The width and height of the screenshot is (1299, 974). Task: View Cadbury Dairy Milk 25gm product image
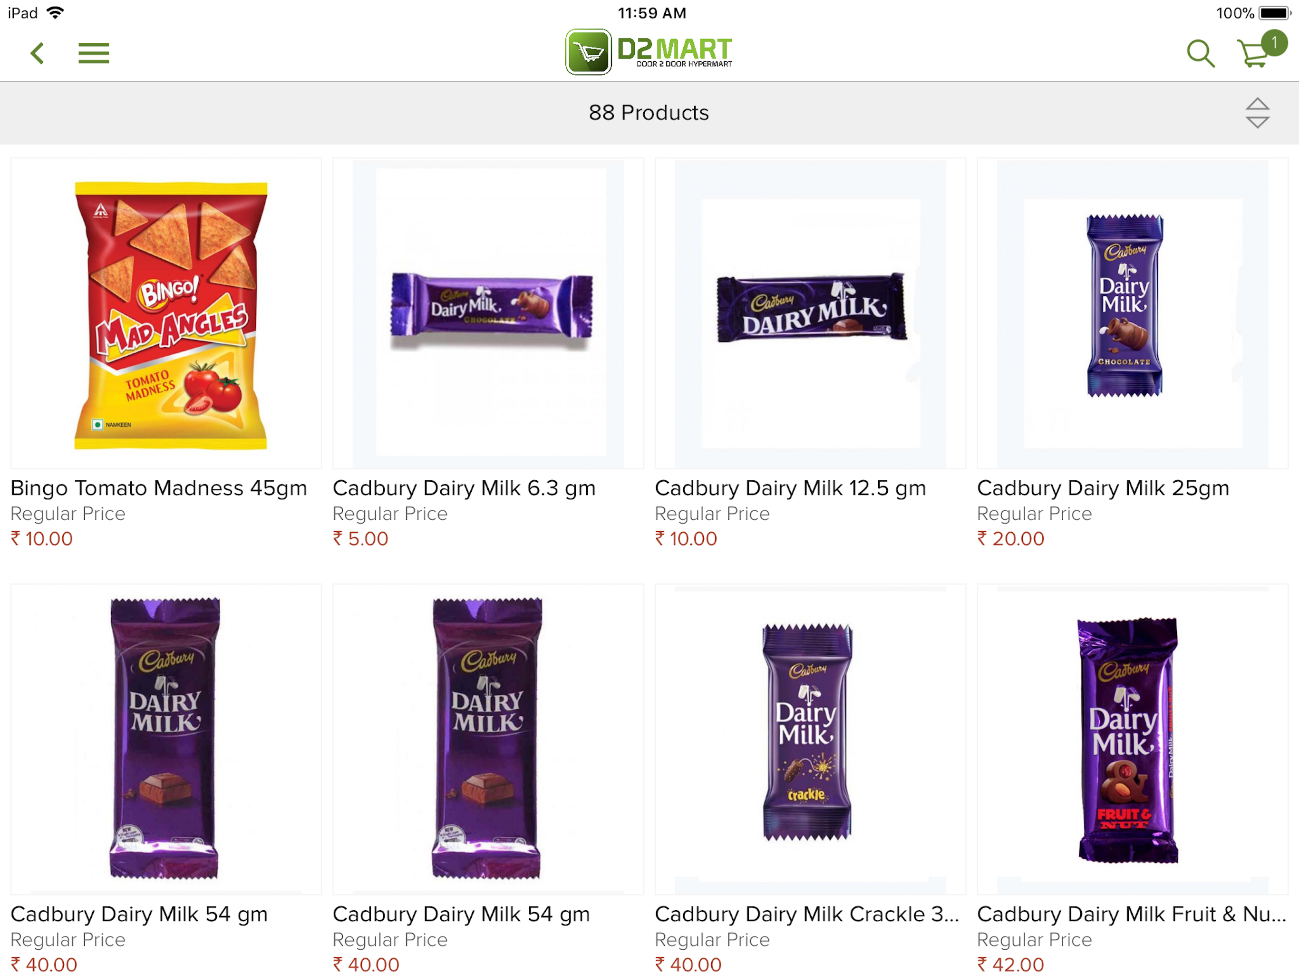[1132, 313]
